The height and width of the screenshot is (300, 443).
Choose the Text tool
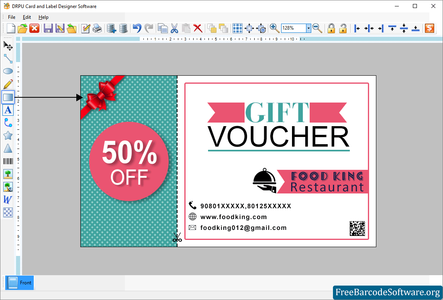[x=8, y=110]
